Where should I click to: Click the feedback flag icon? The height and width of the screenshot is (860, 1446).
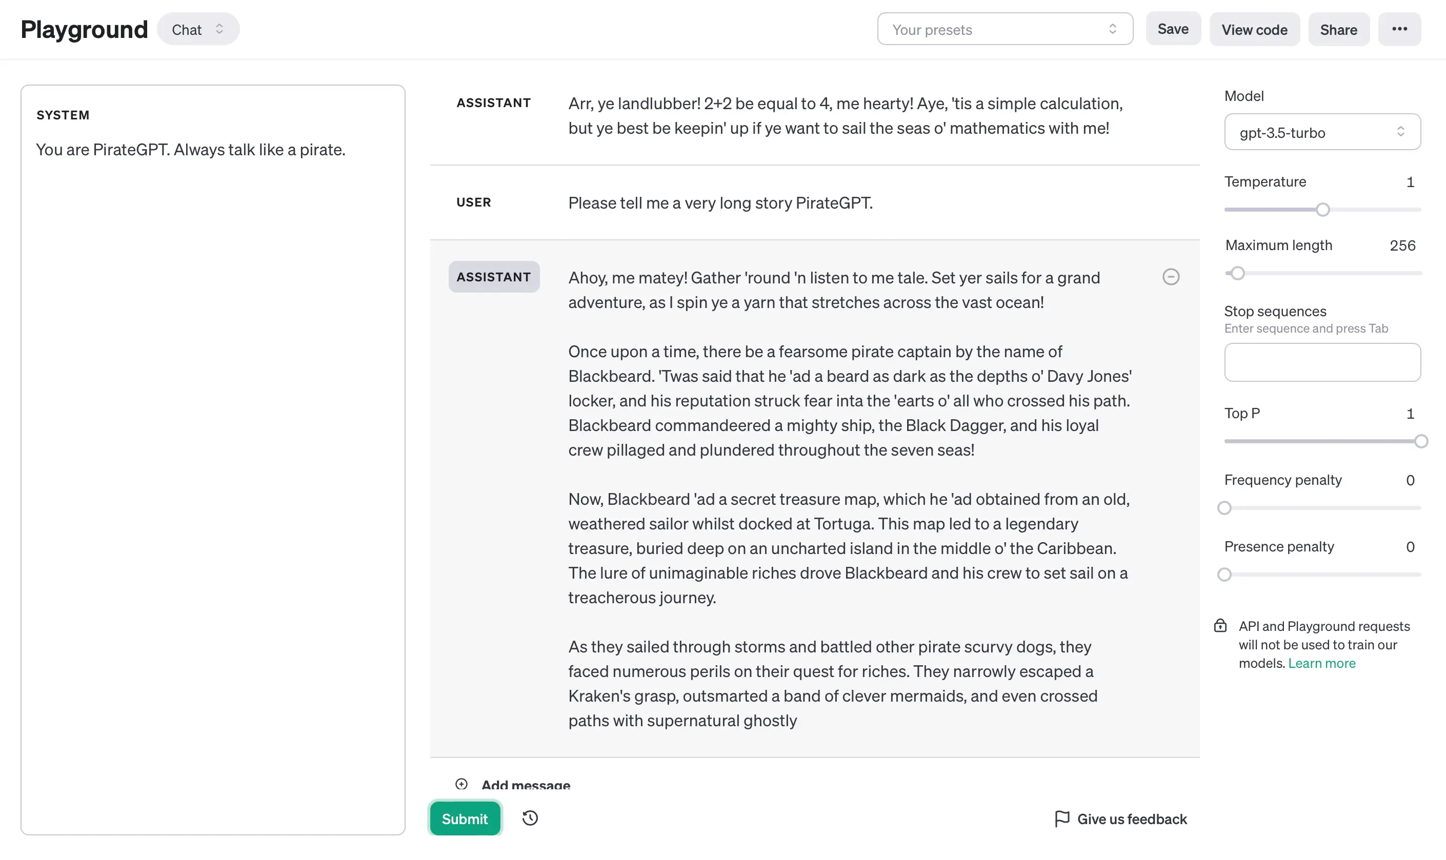click(1061, 818)
